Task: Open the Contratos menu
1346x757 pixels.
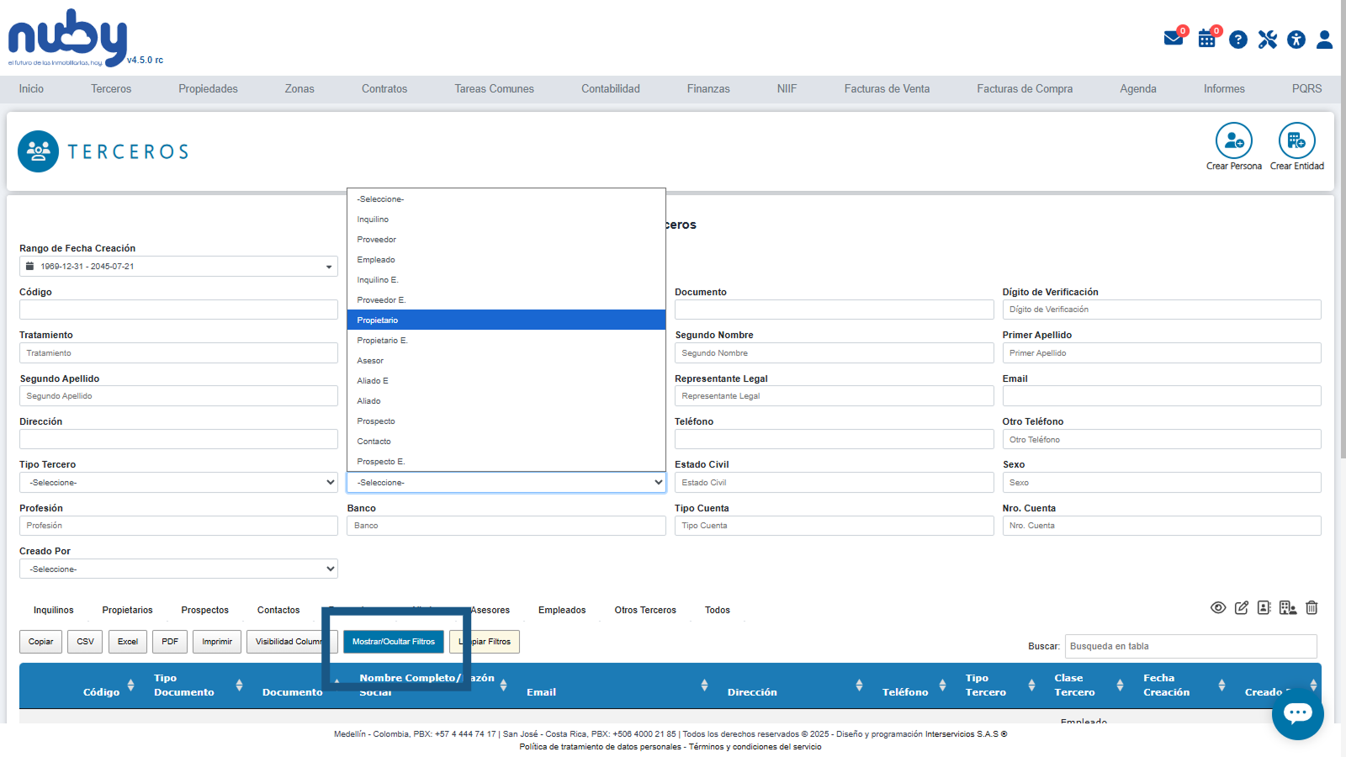Action: tap(384, 89)
